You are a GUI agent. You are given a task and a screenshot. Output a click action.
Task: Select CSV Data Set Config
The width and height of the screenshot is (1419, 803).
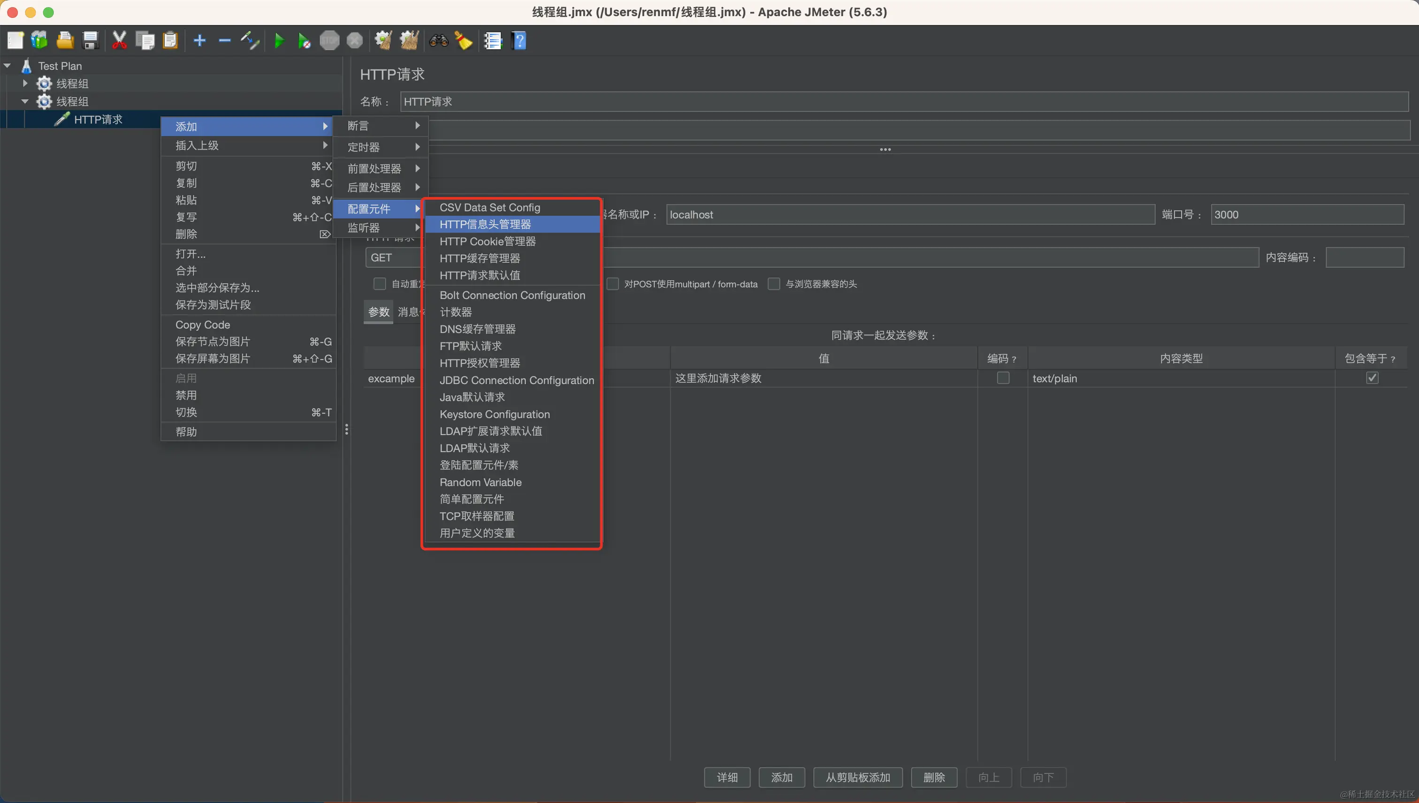click(x=511, y=207)
